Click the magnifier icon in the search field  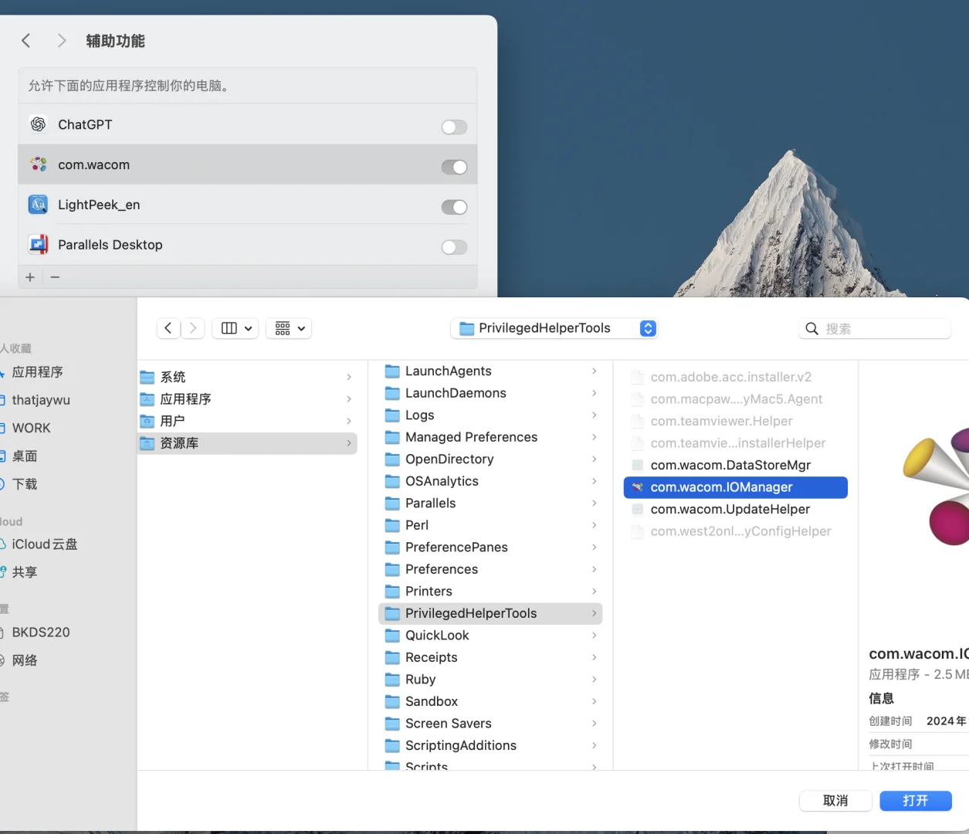811,328
